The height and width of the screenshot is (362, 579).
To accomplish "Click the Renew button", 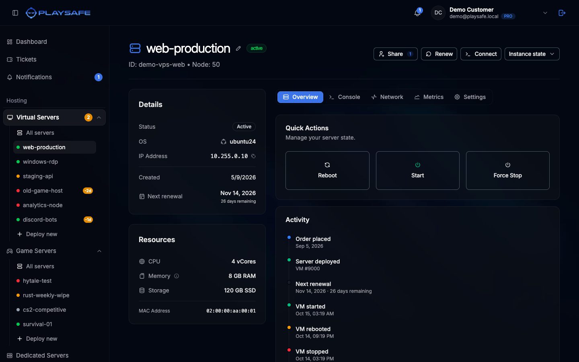I will tap(439, 54).
